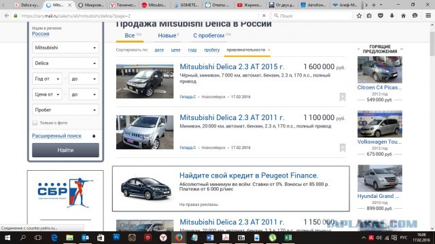Open Mitsubishi Delica 2015 г. listing title
435x244 pixels.
[232, 66]
